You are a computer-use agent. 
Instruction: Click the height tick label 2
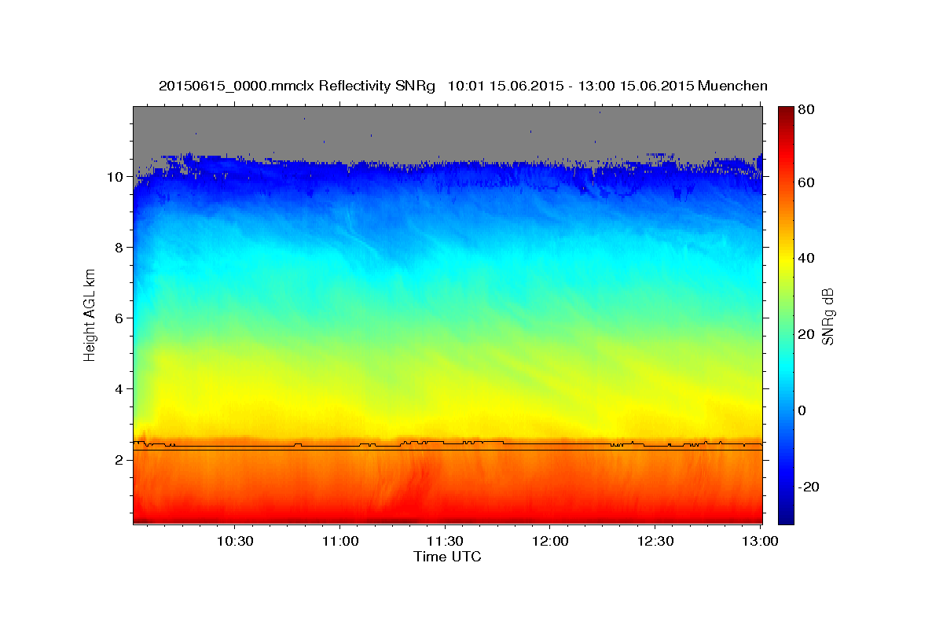point(119,460)
